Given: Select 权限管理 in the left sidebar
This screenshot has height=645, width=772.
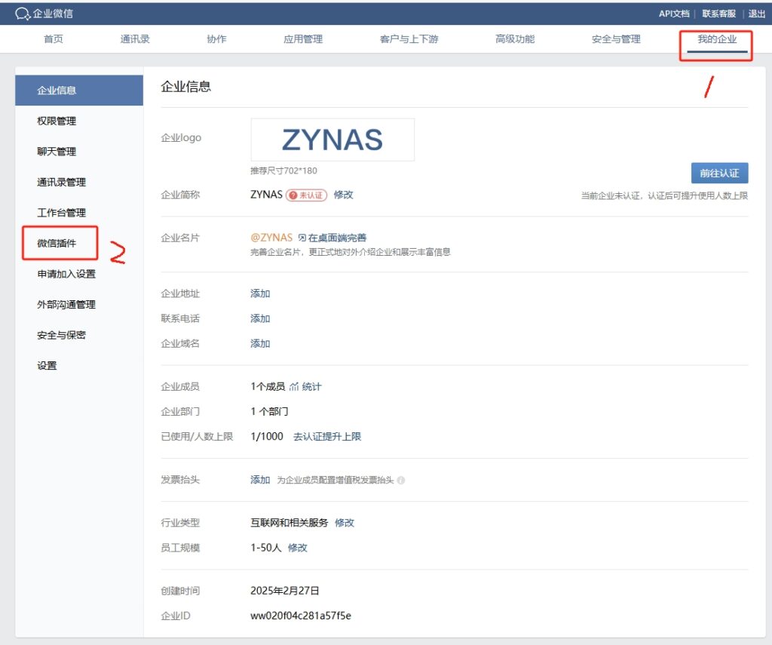Looking at the screenshot, I should (57, 121).
